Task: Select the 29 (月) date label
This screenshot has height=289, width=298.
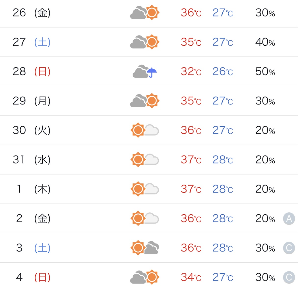Action: point(32,101)
